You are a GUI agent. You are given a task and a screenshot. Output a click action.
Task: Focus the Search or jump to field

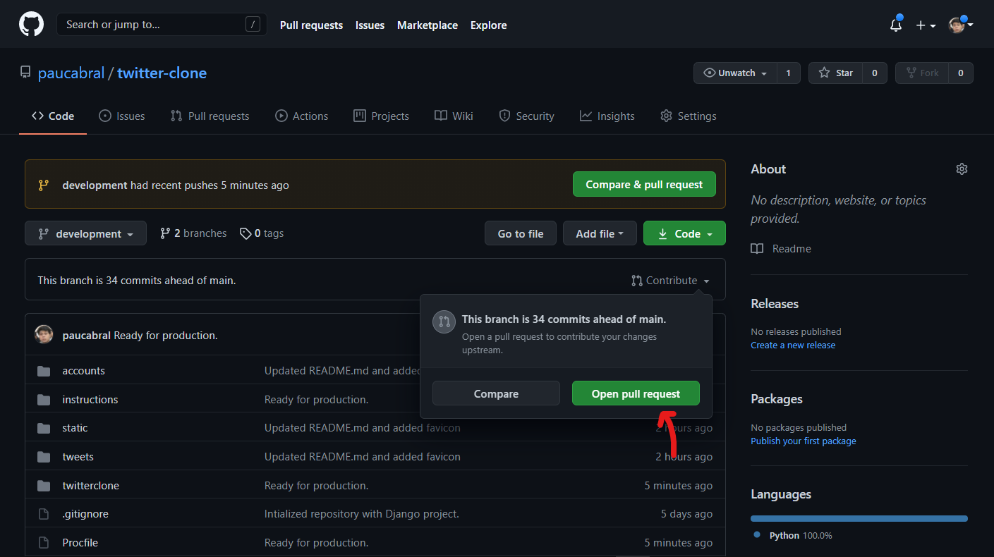[x=162, y=25]
